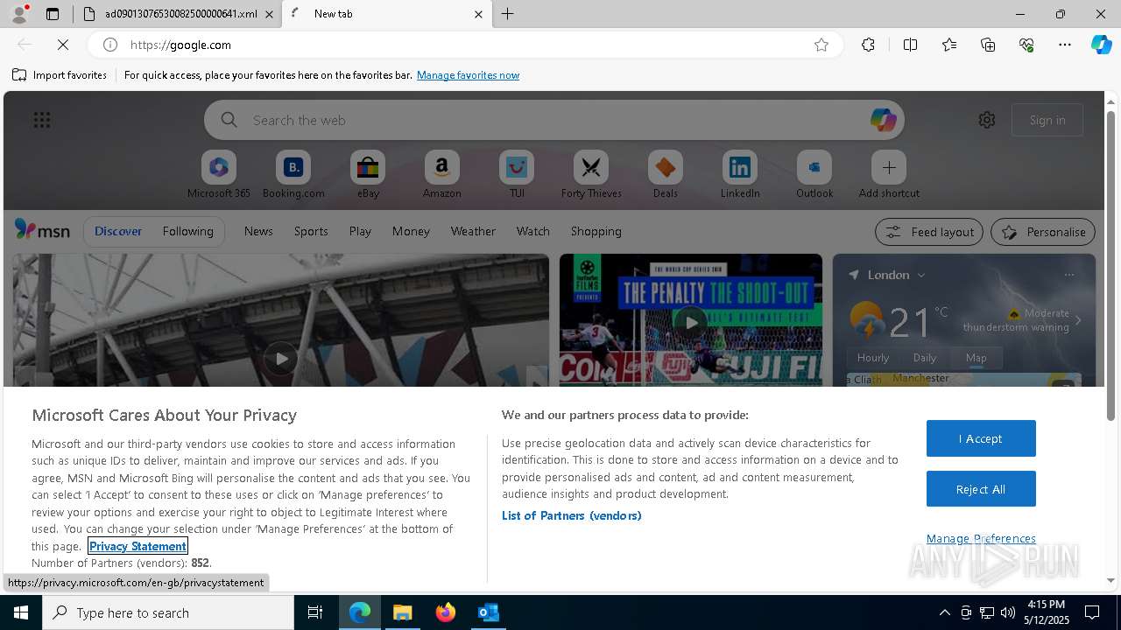The width and height of the screenshot is (1121, 630).
Task: Open the Outlook shortcut
Action: (814, 174)
